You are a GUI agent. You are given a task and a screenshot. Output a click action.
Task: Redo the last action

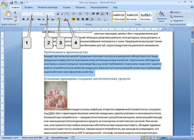(22, 2)
